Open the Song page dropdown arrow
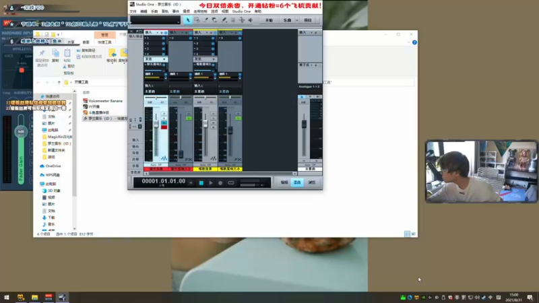The height and width of the screenshot is (303, 539). [x=297, y=20]
